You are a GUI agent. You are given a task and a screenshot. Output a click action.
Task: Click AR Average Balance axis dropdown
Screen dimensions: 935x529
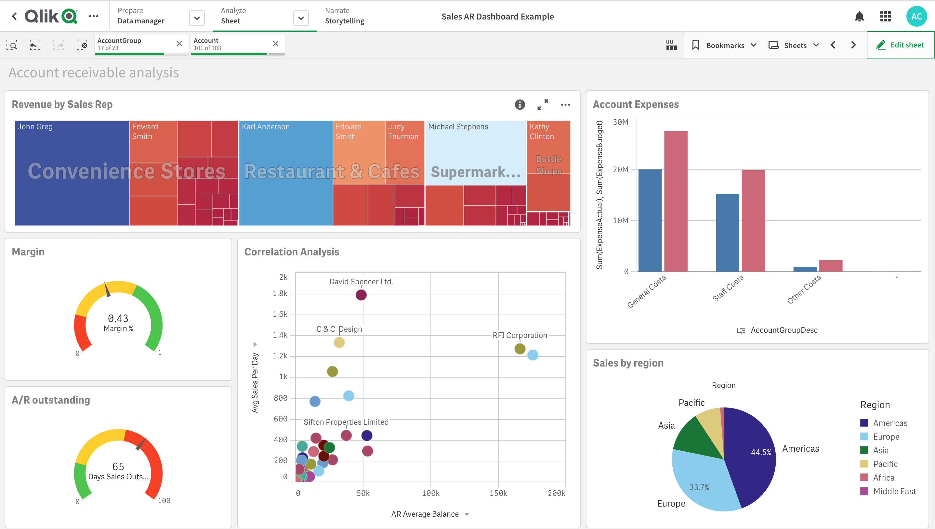click(469, 514)
